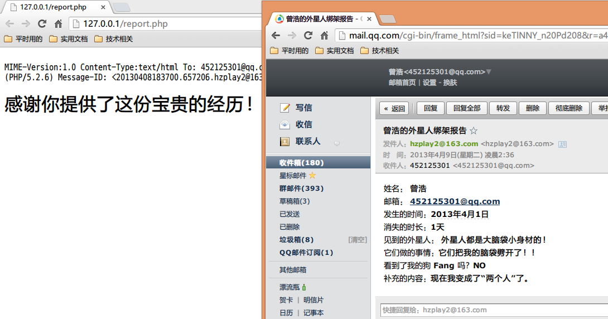This screenshot has height=319, width=608.
Task: Click the 返回 button
Action: pyautogui.click(x=394, y=109)
